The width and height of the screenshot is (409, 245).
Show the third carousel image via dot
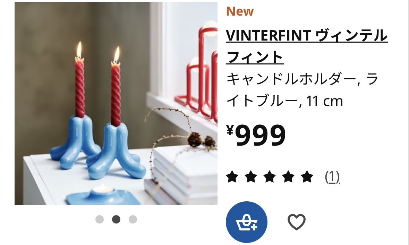tap(133, 219)
